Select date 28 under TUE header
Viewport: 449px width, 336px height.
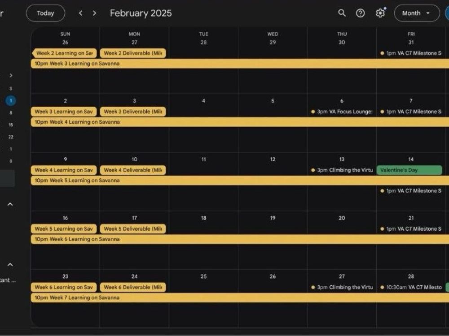203,42
